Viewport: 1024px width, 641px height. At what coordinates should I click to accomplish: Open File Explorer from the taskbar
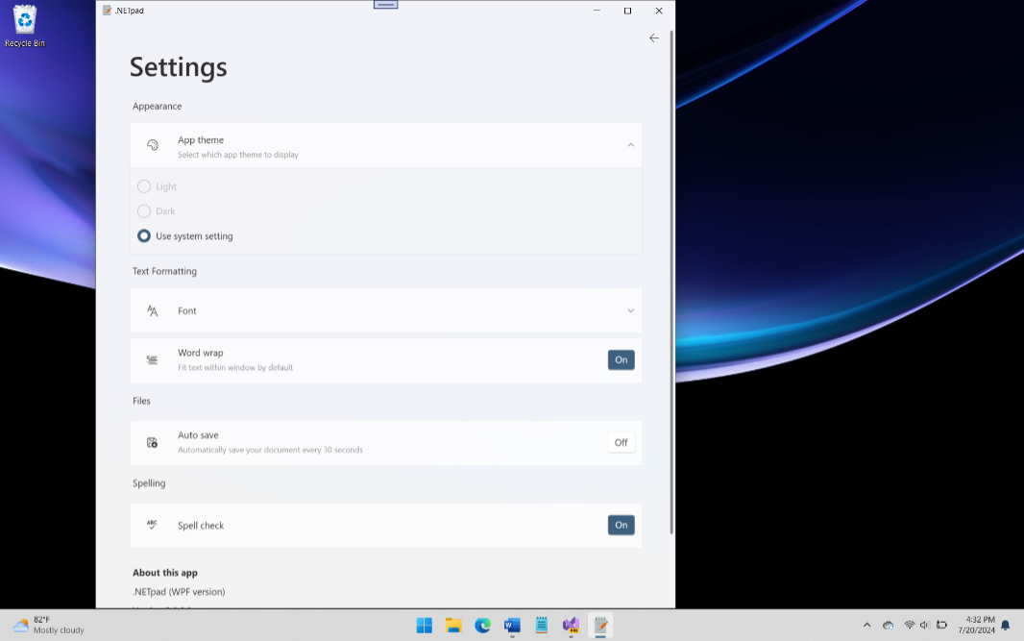point(453,626)
